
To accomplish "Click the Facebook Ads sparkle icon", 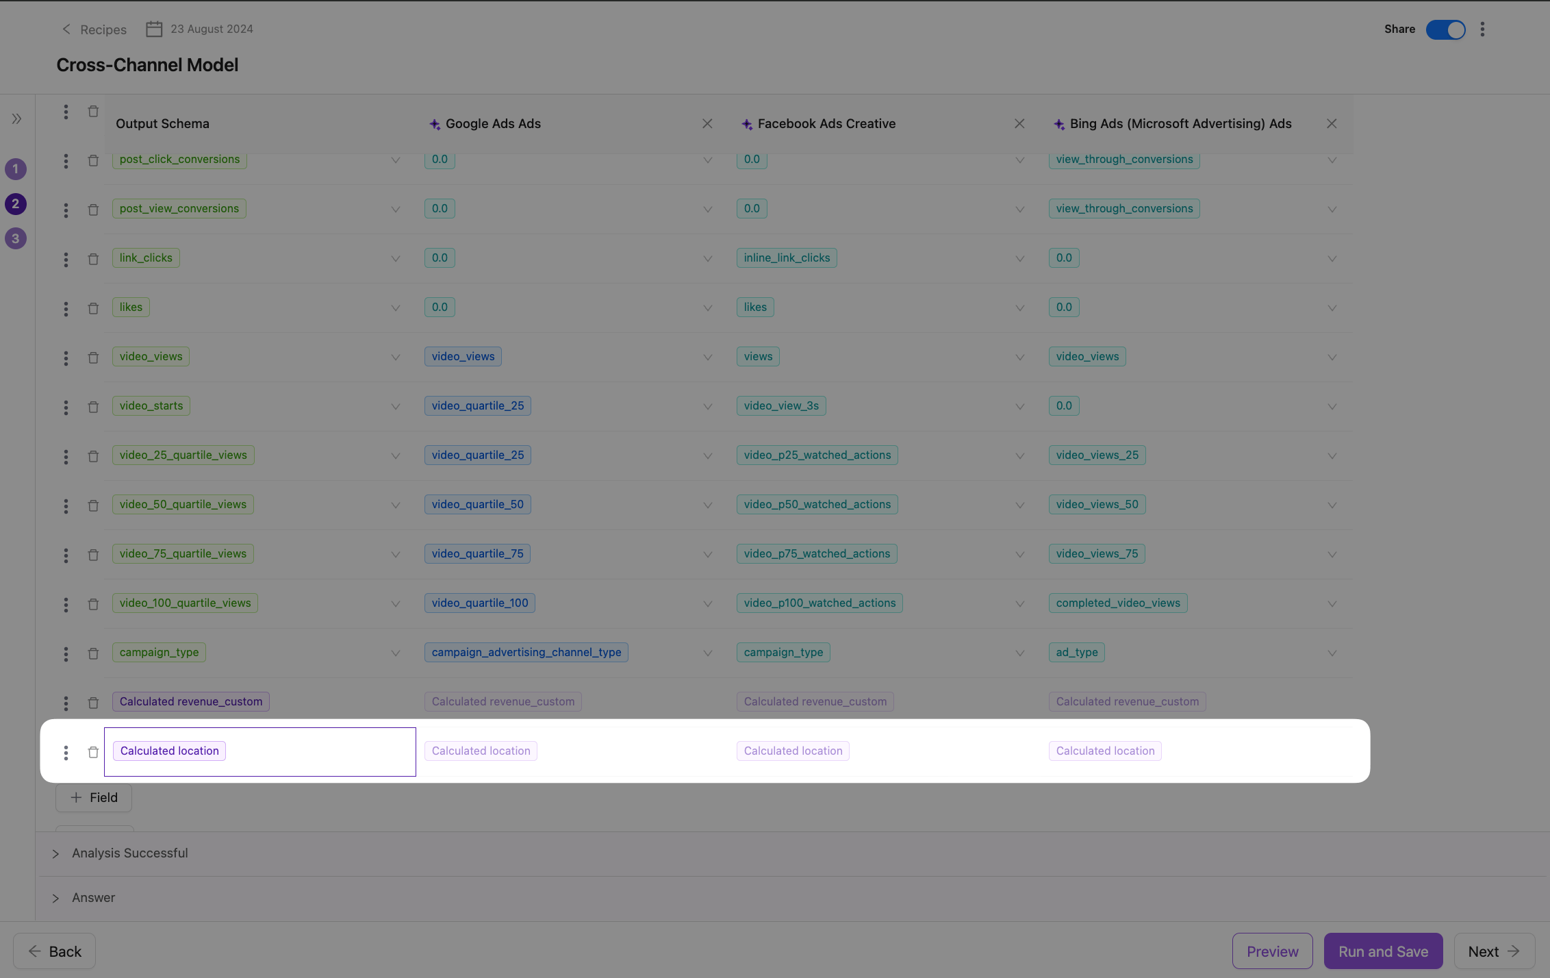I will tap(747, 124).
